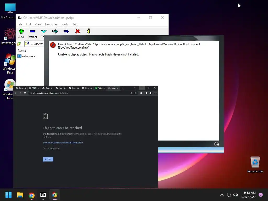This screenshot has height=201, width=268.
Task: Click the yellow Info icon in 7-Zip
Action: point(89,31)
